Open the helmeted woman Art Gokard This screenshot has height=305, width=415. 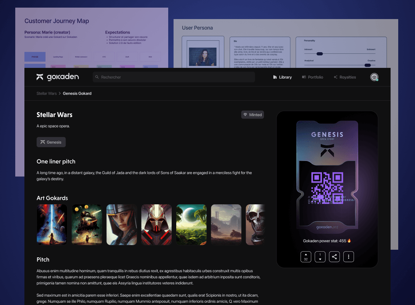pyautogui.click(x=122, y=225)
